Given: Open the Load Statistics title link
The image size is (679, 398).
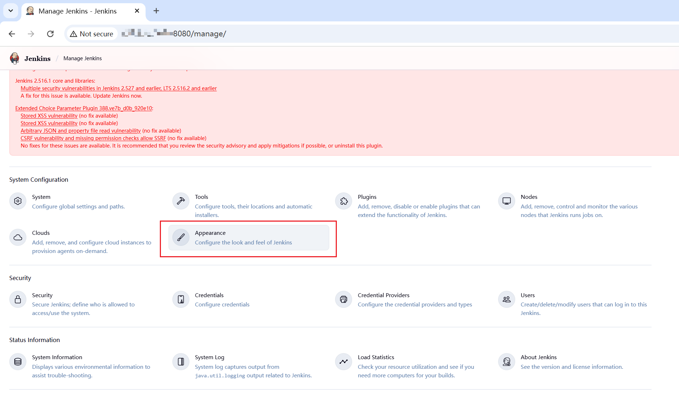Looking at the screenshot, I should [376, 357].
